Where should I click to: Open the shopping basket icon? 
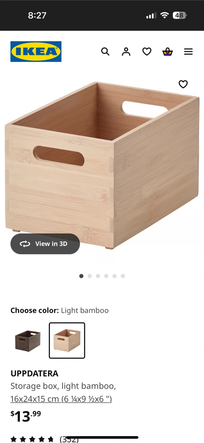pos(167,51)
